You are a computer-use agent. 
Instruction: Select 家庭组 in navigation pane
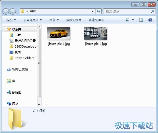pos(17,92)
